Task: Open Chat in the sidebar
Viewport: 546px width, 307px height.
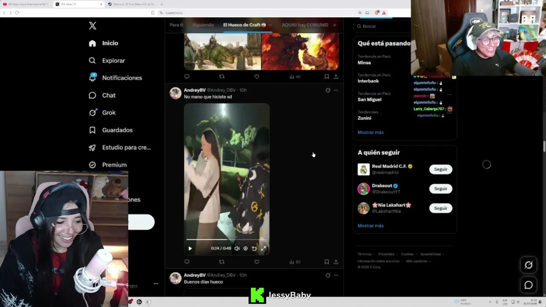Action: pos(102,96)
